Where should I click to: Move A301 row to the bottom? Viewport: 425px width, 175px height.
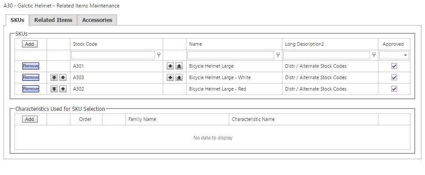click(x=179, y=66)
